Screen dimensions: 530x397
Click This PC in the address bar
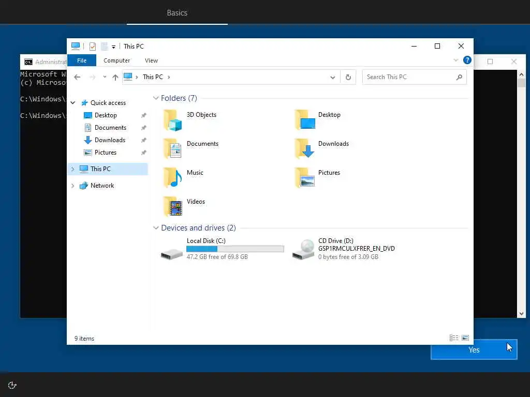coord(153,77)
